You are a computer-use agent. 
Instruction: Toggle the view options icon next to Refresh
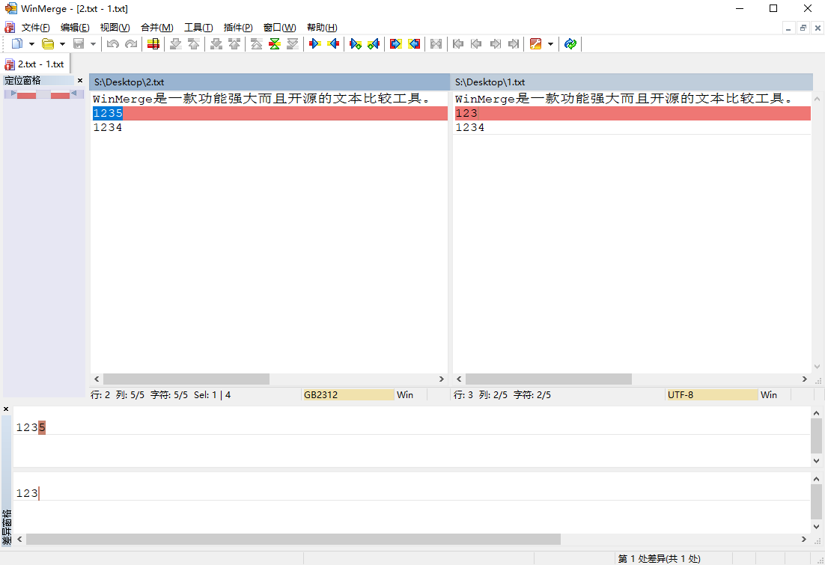pos(535,44)
